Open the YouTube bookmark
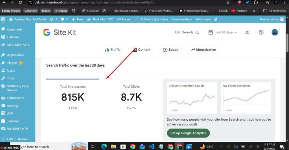 pyautogui.click(x=239, y=11)
